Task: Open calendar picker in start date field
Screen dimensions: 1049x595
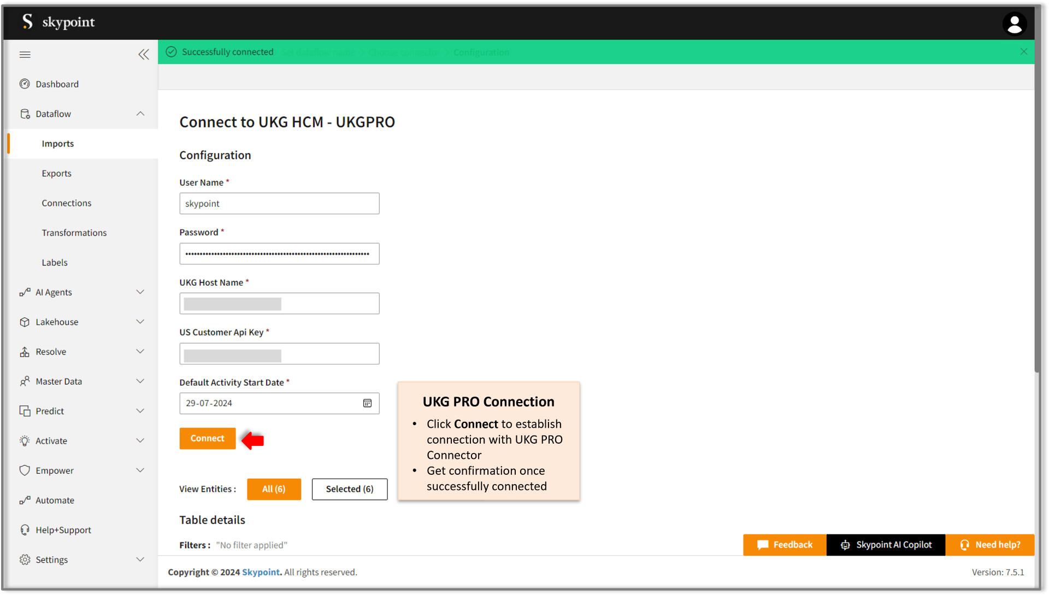Action: click(x=367, y=403)
